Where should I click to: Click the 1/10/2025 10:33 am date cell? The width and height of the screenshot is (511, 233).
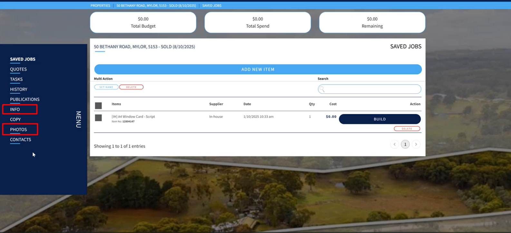(258, 116)
